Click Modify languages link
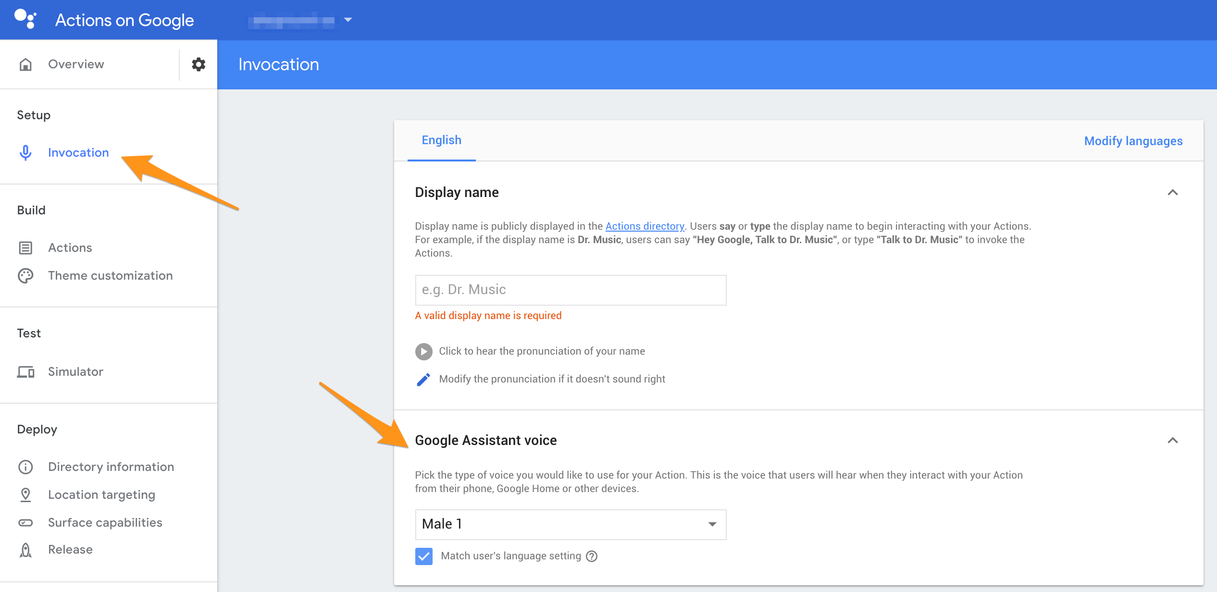The image size is (1217, 592). point(1133,141)
